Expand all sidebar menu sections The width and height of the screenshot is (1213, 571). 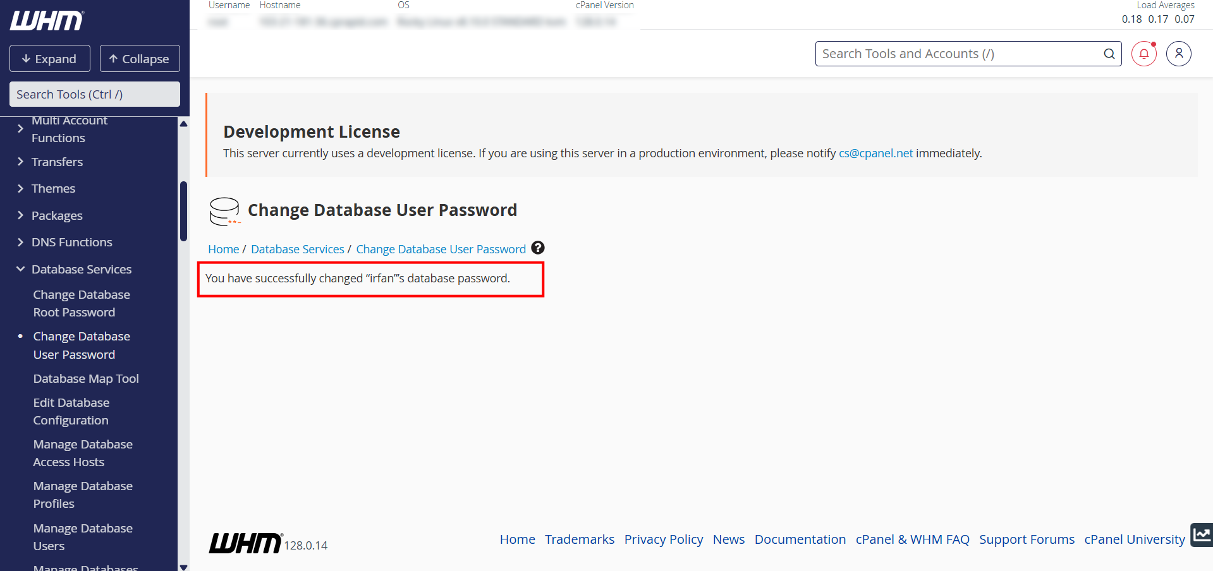50,59
